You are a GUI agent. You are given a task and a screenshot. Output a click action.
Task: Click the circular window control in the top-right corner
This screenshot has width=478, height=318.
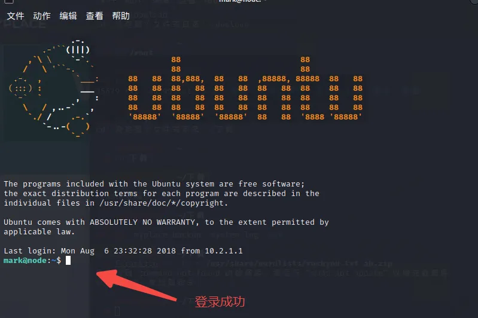tap(474, 2)
